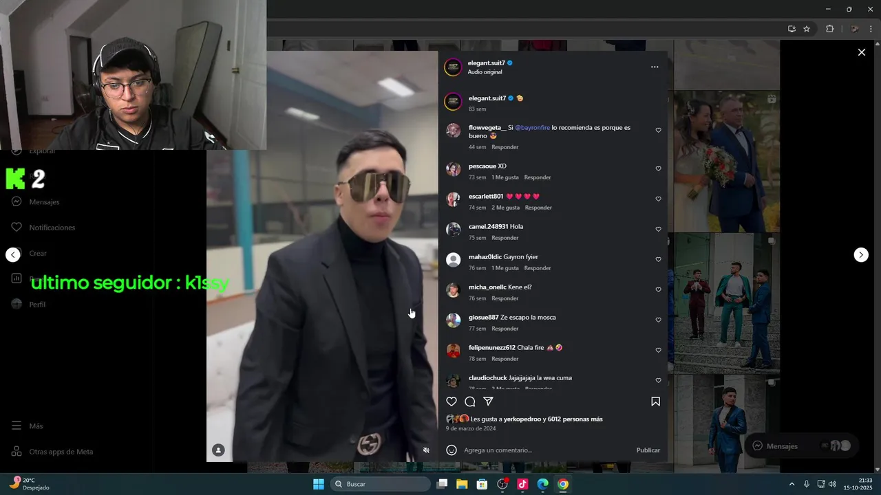881x495 pixels.
Task: Open Chrome's three-dot menu
Action: coord(871,29)
